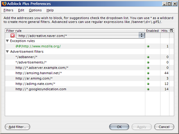Disable the */advertisements/* filter

point(148,63)
